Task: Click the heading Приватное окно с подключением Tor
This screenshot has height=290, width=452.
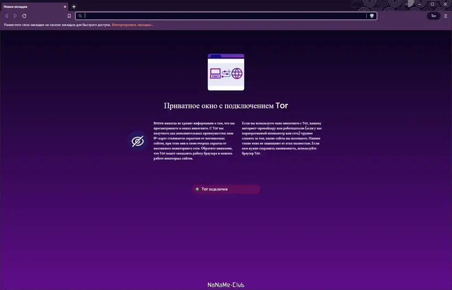Action: [226, 106]
